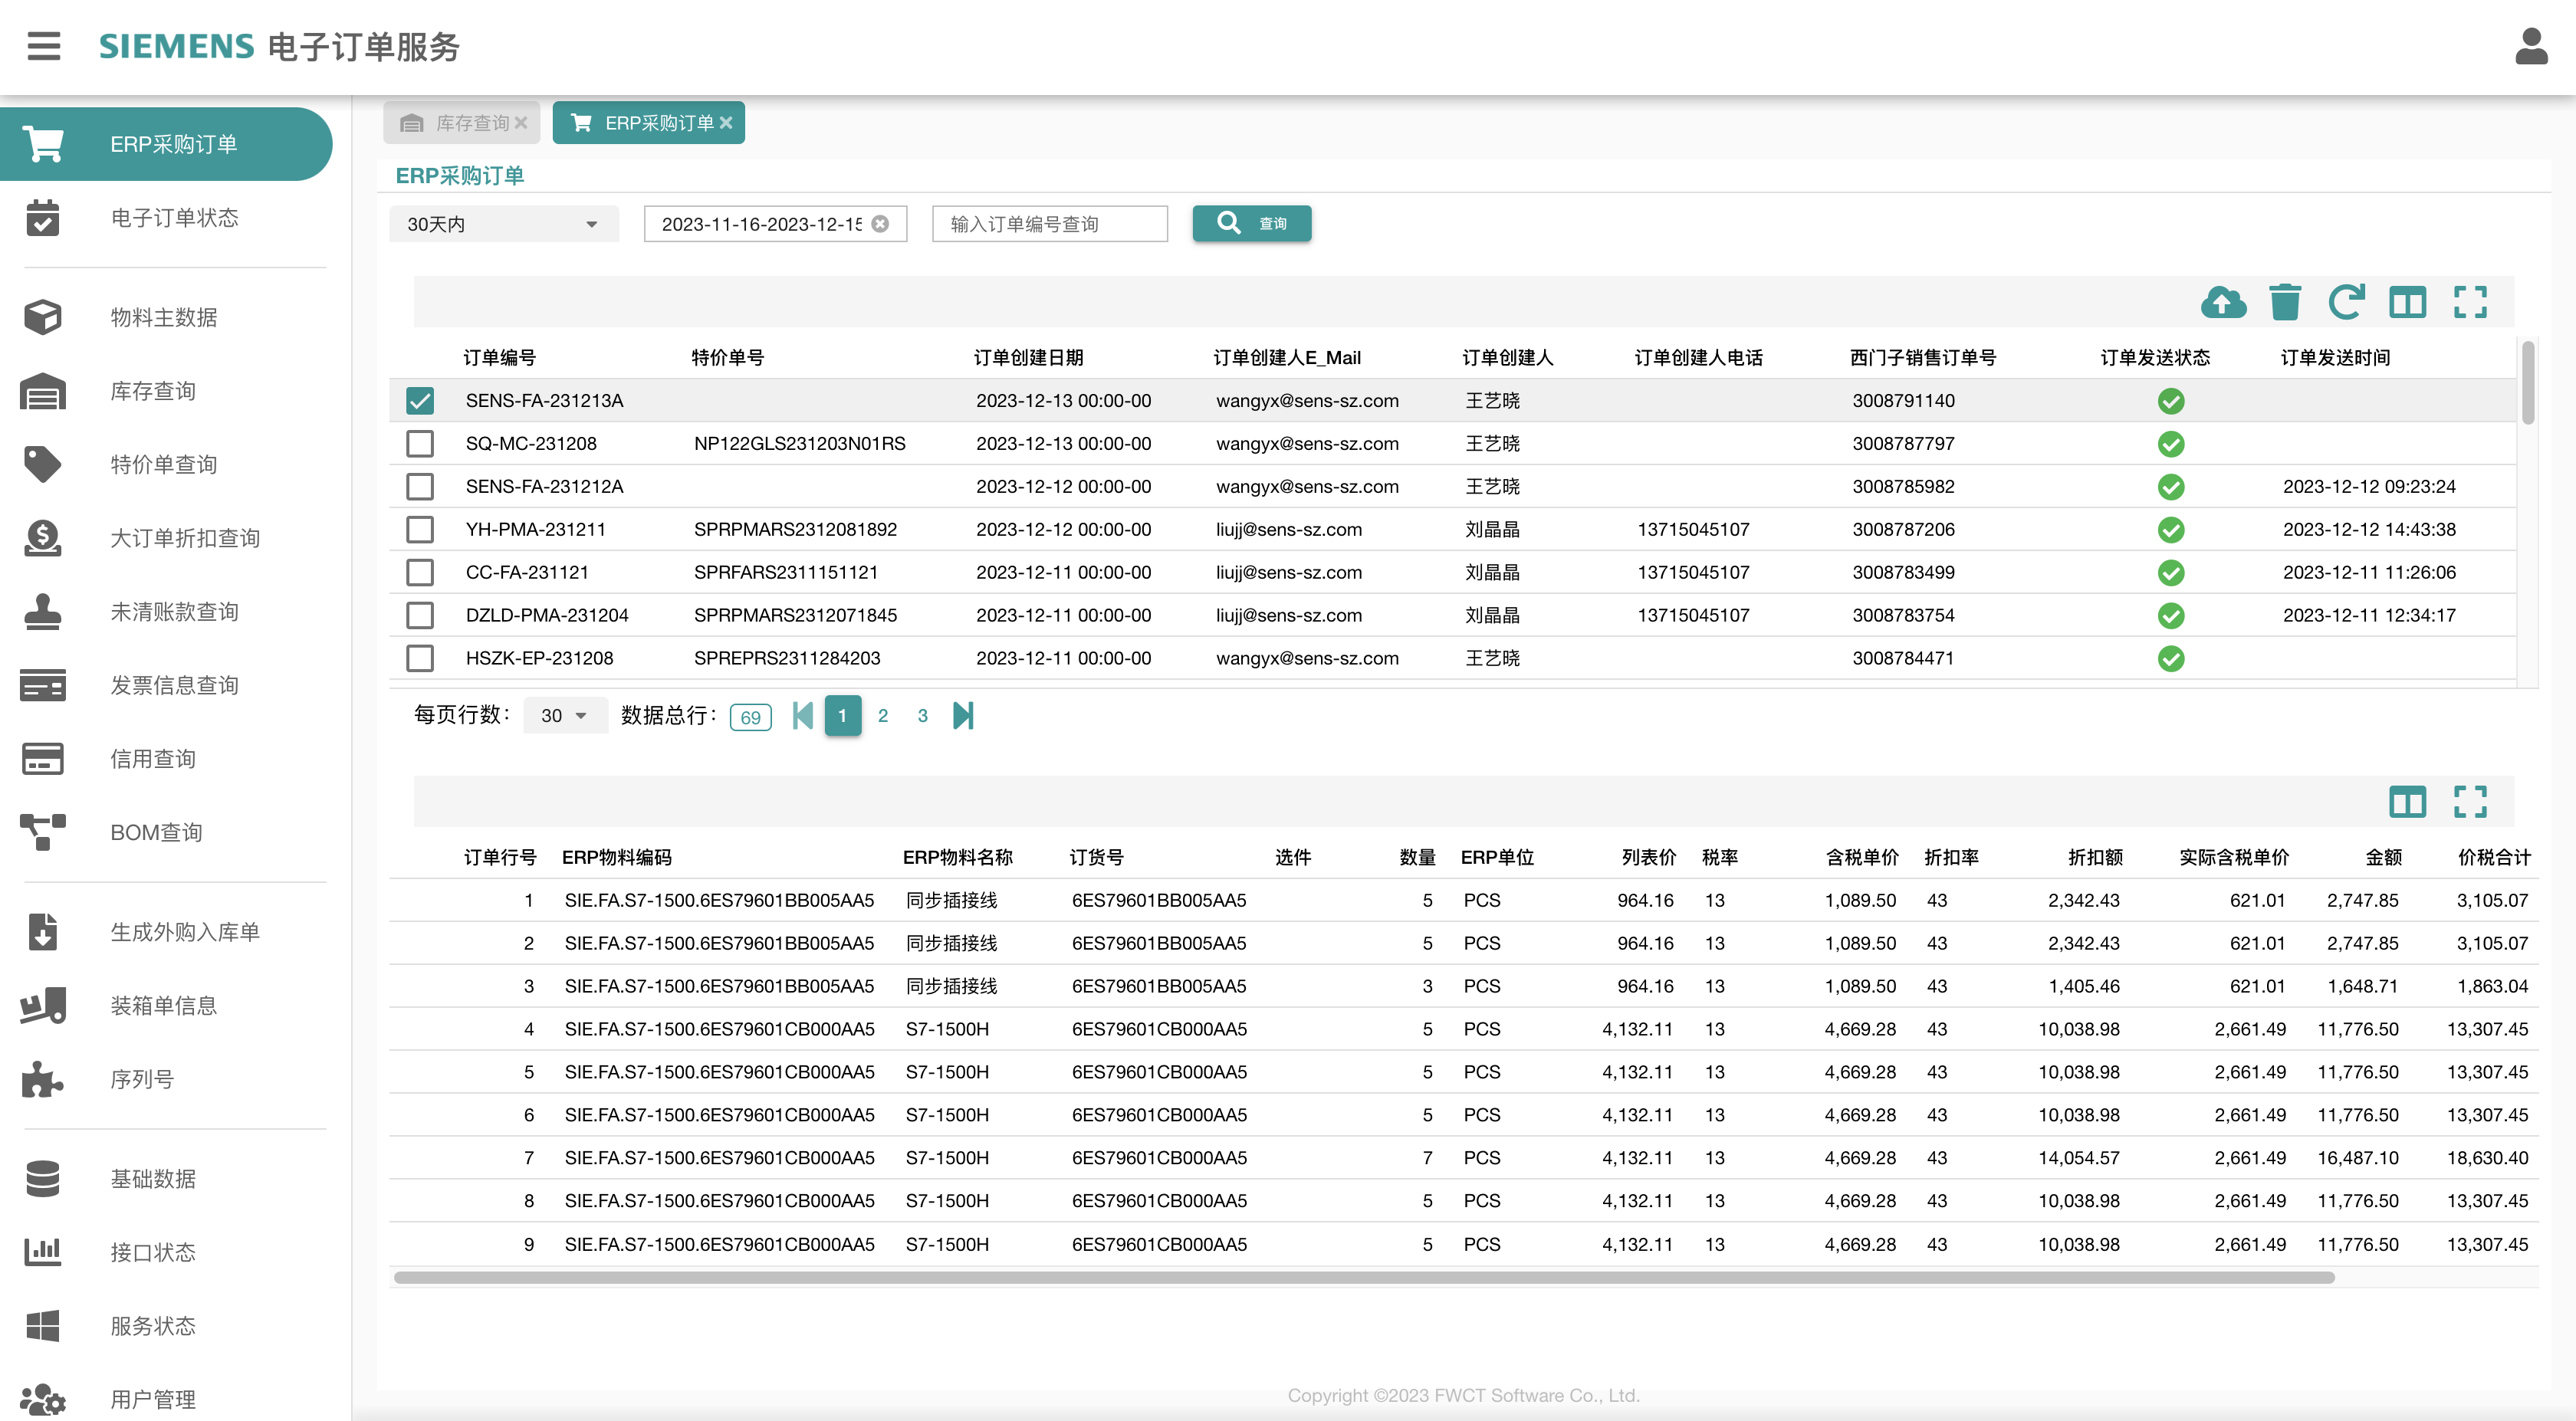Image resolution: width=2576 pixels, height=1421 pixels.
Task: Go to page 3
Action: (923, 716)
